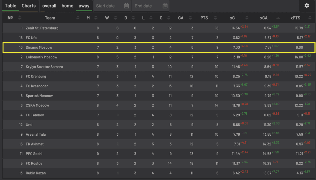The image size is (316, 180).
Task: Switch filter to home matches
Action: tap(67, 6)
